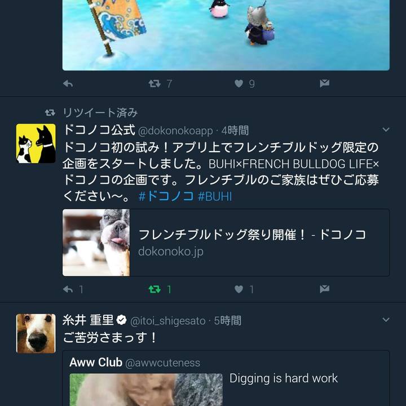The image size is (406, 406).
Task: Open @itoi_shigesato profile handle
Action: (x=168, y=321)
